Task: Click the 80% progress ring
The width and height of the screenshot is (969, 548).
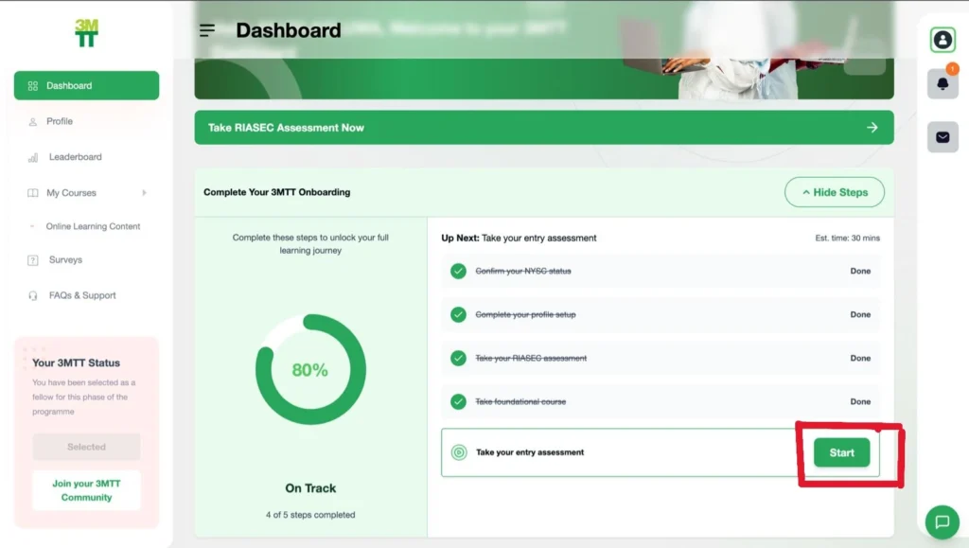Action: click(310, 370)
